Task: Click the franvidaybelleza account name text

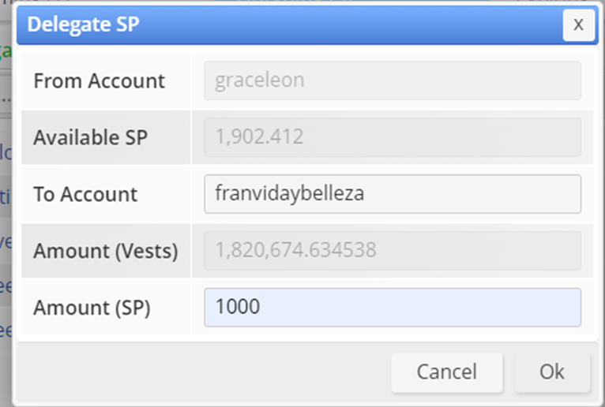Action: click(x=289, y=194)
